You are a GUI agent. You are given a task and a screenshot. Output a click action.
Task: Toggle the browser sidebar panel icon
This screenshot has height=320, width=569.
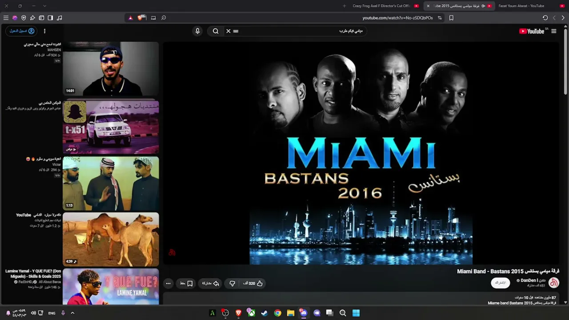coord(50,18)
